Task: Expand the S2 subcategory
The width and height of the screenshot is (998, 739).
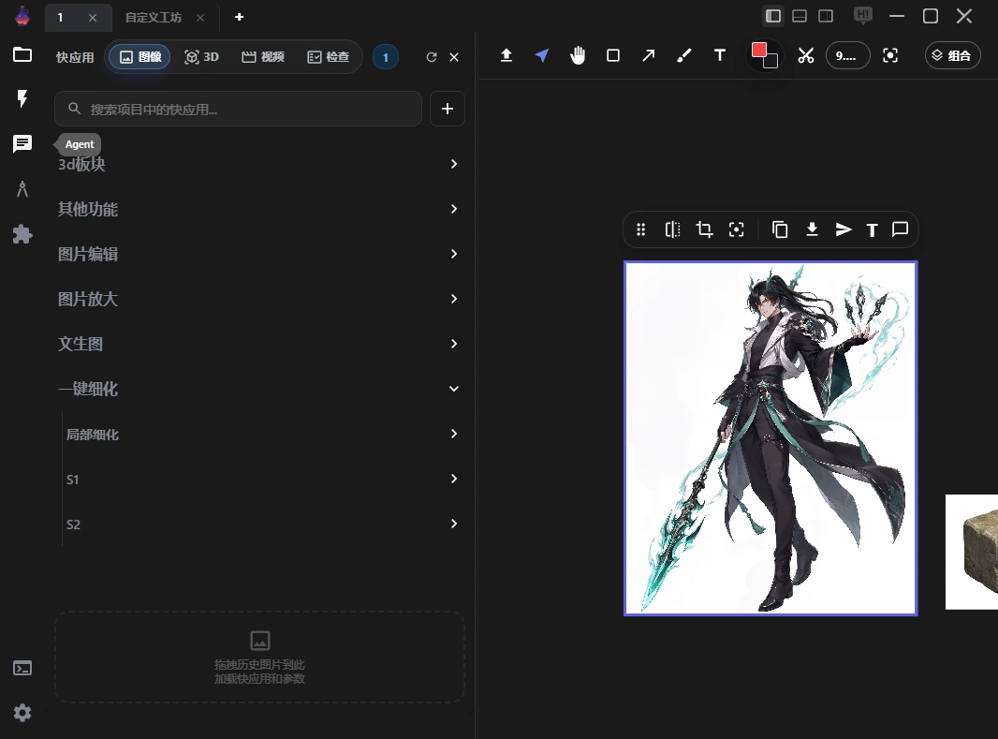Action: tap(263, 524)
